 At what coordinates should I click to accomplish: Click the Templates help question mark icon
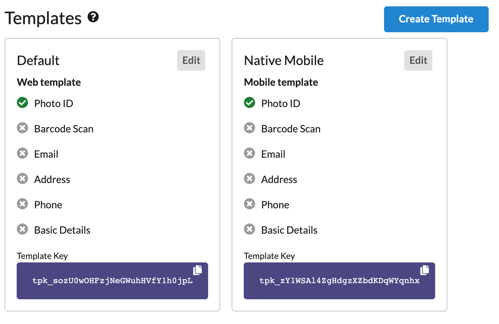tap(93, 17)
